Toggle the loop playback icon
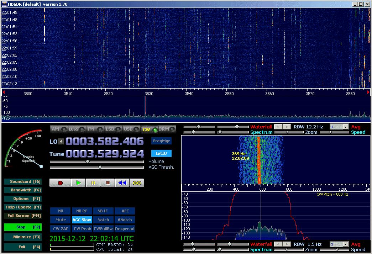This screenshot has width=372, height=254. coord(137,183)
